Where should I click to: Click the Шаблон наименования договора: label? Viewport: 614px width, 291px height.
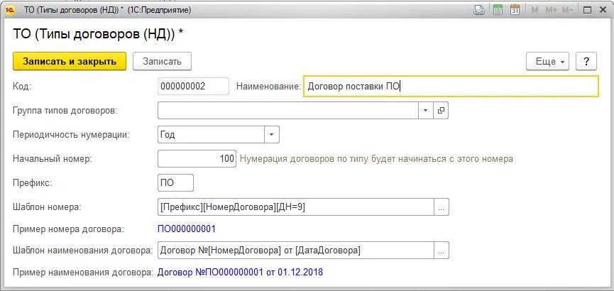(82, 251)
